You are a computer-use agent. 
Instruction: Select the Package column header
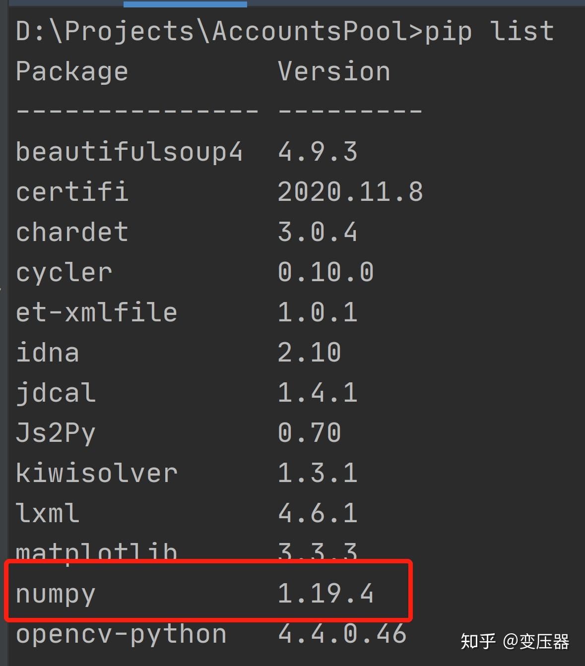pos(72,71)
